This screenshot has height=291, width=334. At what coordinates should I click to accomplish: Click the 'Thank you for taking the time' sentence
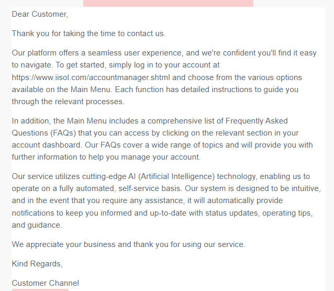88,33
